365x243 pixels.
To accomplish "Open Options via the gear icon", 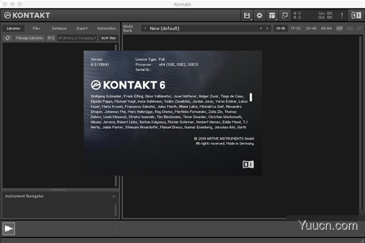I will [x=259, y=15].
